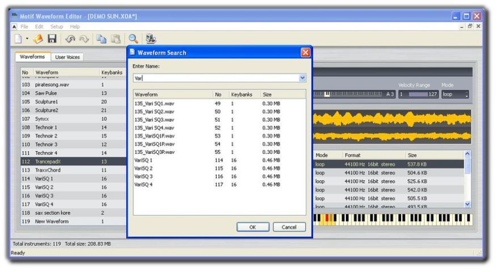Select the highlighted TrancepadX waveform row
498x272 pixels.
tap(73, 162)
